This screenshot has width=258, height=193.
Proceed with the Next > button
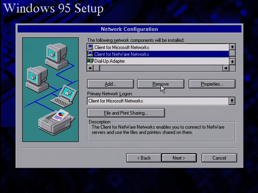[x=179, y=158]
